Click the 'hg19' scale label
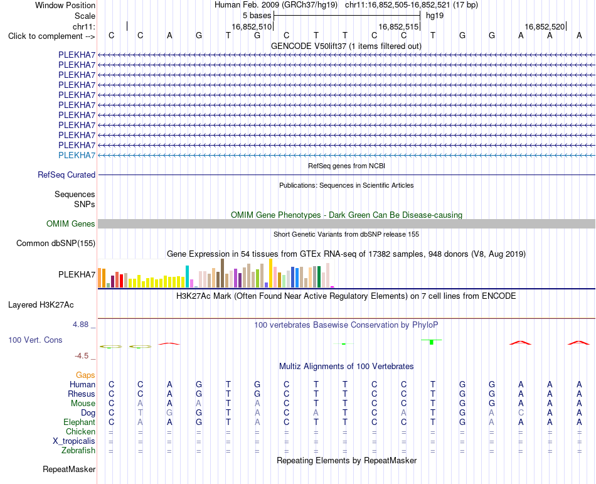 pyautogui.click(x=435, y=16)
